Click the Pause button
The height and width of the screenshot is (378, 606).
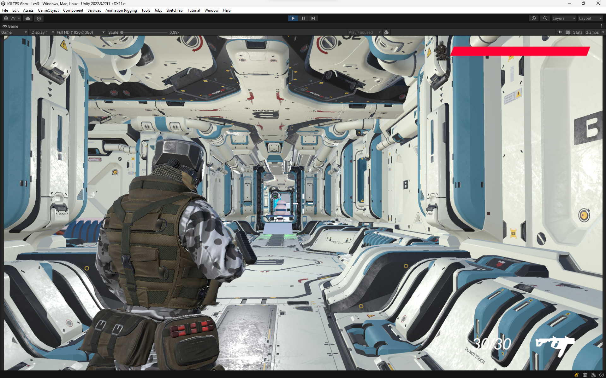pos(303,18)
